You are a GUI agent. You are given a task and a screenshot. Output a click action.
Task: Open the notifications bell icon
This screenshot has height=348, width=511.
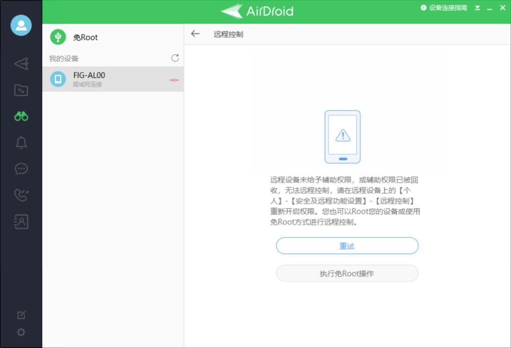pos(20,142)
